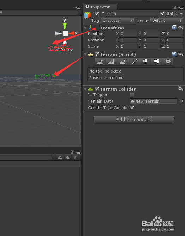
Task: Uncheck Create Tree Collider checkbox
Action: [132, 108]
